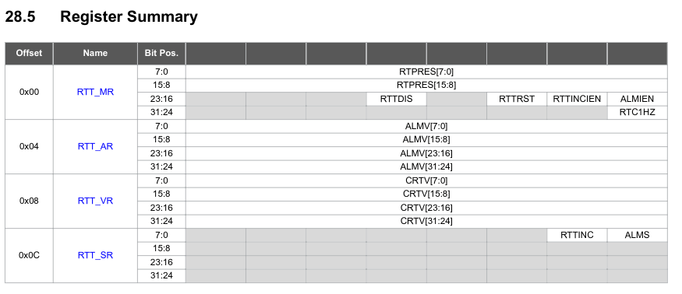
Task: Click the RTPRES[15:8] field row
Action: point(426,85)
